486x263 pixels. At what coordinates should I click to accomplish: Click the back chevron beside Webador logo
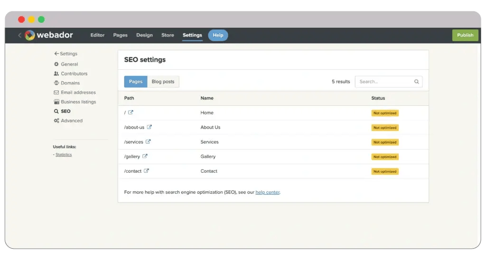[20, 35]
